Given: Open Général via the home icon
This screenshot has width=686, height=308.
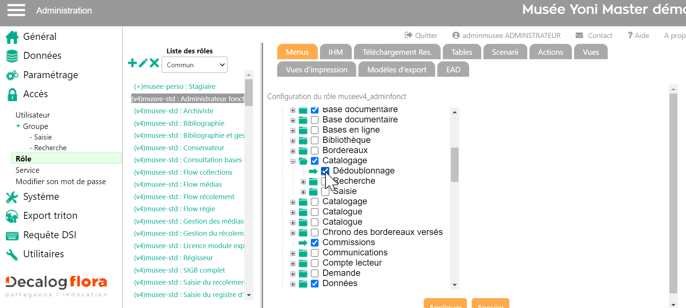Looking at the screenshot, I should pyautogui.click(x=12, y=37).
